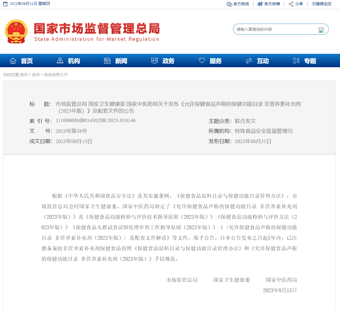
Task: Click English subtitle State Administration for Market Regulation
Action: point(97,39)
